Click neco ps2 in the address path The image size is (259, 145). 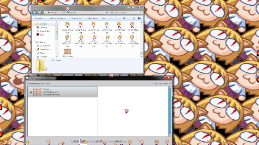(54, 13)
